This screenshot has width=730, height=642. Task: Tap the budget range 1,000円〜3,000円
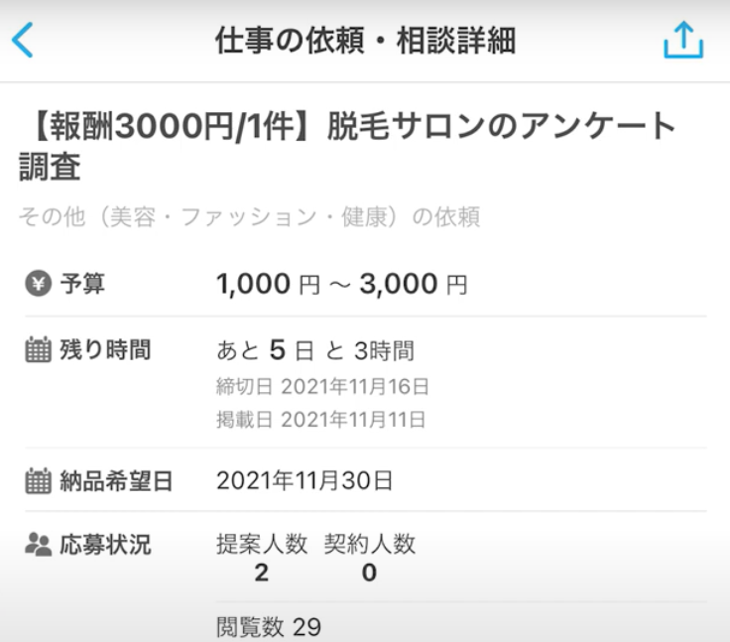pos(341,285)
